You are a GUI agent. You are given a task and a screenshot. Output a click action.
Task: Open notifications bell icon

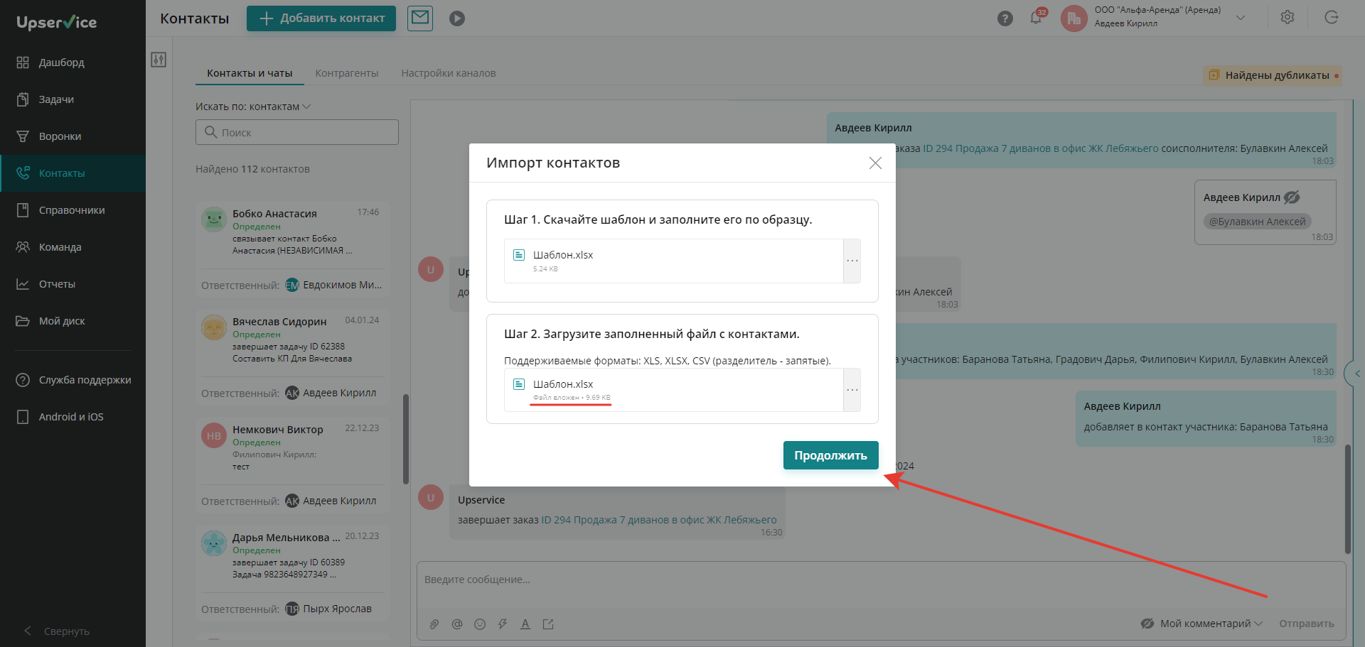1036,18
